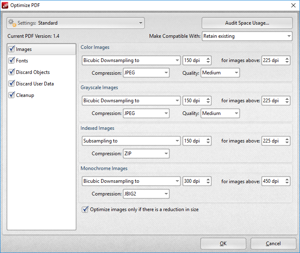Open Grayscale Images Quality dropdown

[220, 113]
